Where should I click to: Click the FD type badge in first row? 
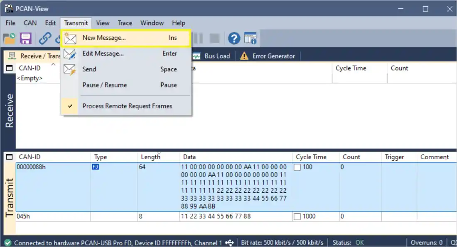95,167
